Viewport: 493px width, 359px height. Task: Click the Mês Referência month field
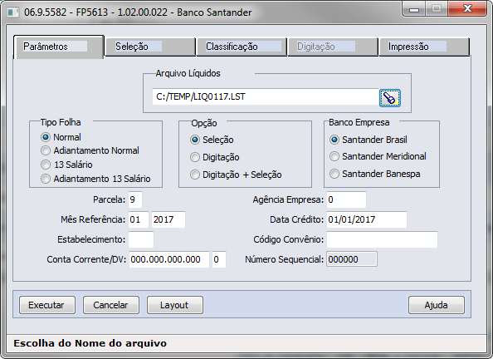tap(139, 219)
